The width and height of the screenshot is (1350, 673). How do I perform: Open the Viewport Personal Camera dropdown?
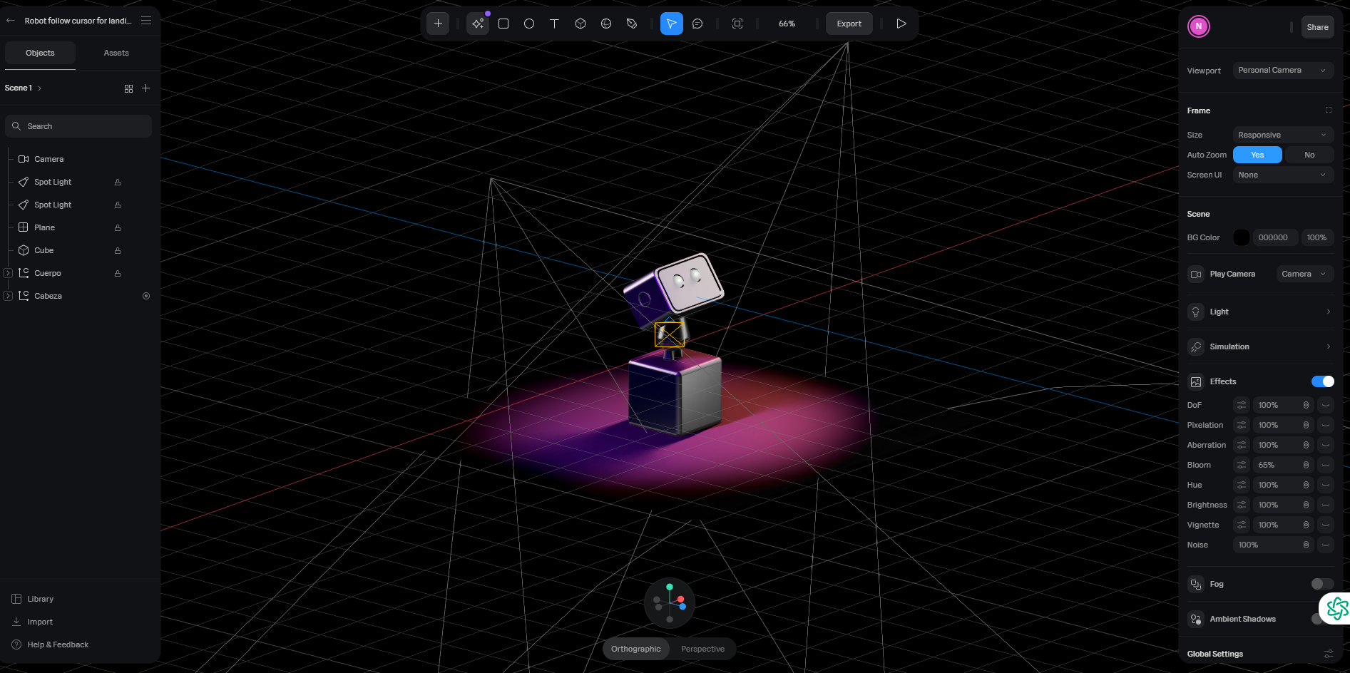coord(1283,70)
